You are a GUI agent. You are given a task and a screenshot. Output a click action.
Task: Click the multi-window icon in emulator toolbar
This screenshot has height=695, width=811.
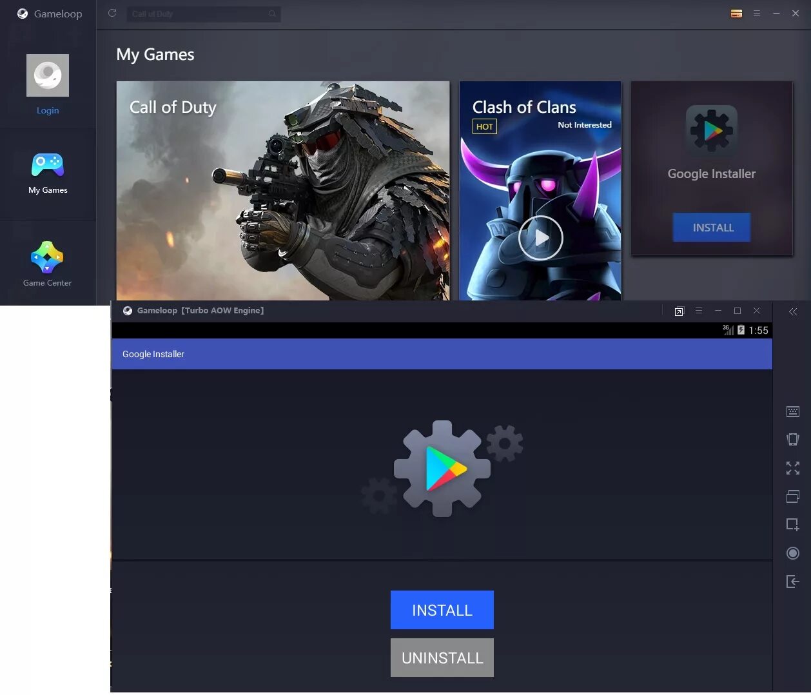pos(793,496)
